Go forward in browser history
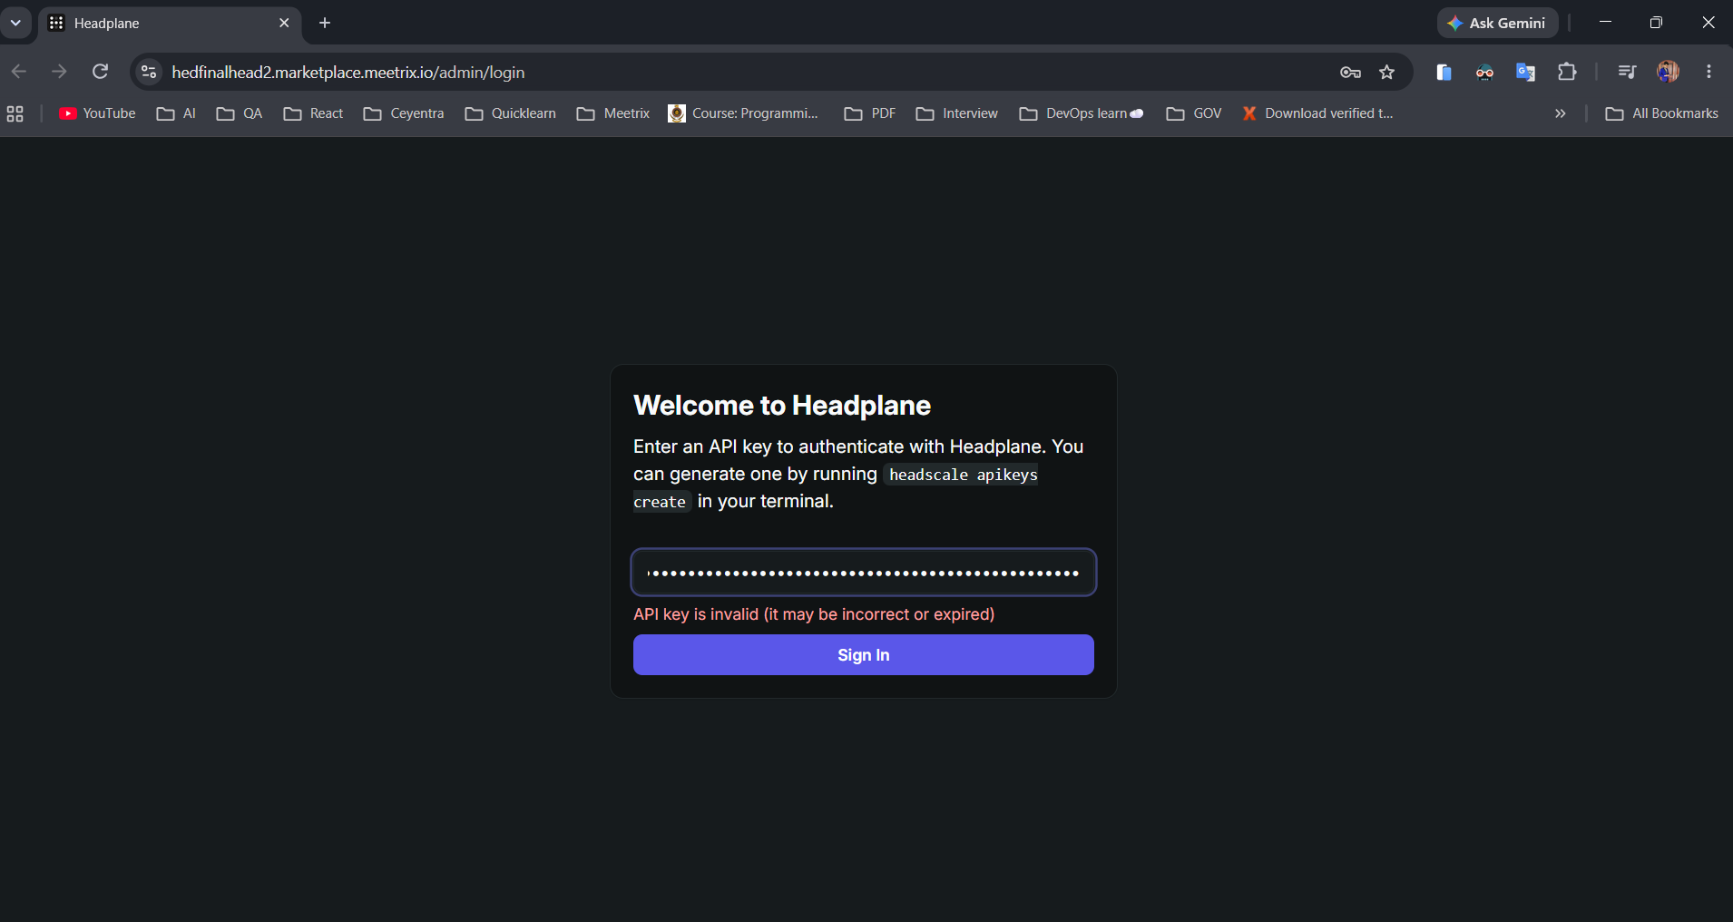 point(59,72)
